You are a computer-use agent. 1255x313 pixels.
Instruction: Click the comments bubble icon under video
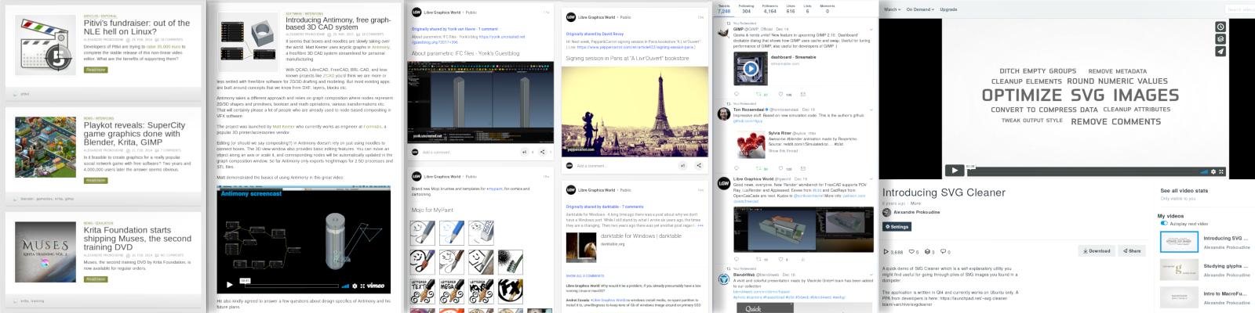pyautogui.click(x=944, y=252)
